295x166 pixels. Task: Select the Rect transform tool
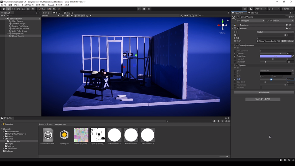[x=24, y=9]
